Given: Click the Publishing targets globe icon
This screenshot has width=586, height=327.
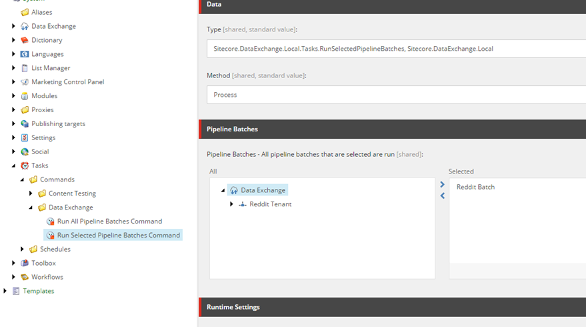Looking at the screenshot, I should (25, 124).
